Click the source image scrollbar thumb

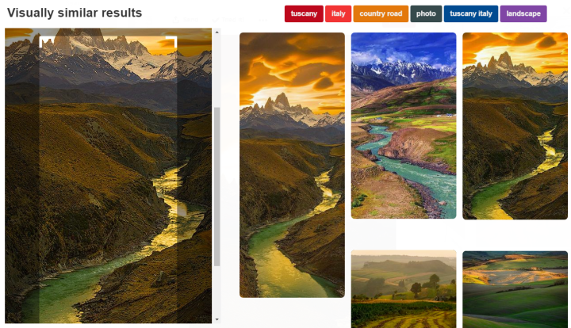pos(217,186)
